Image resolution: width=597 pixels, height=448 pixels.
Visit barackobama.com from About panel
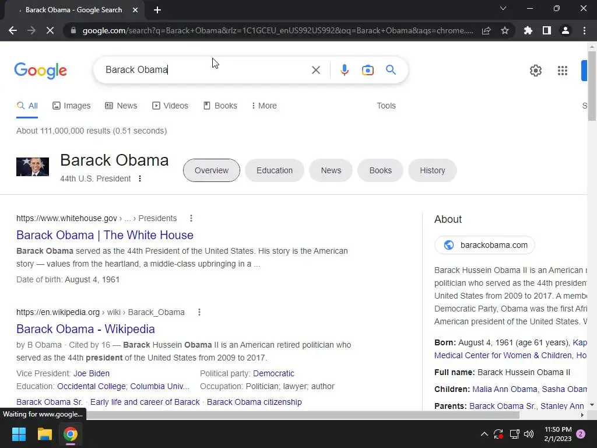coord(484,245)
